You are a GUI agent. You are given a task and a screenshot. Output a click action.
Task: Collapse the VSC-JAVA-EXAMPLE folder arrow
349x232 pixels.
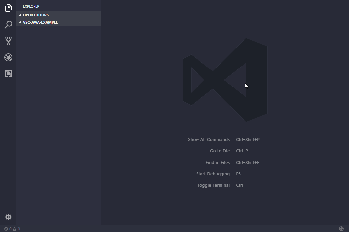20,22
